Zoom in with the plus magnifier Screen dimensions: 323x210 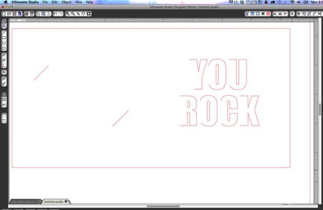(68, 14)
